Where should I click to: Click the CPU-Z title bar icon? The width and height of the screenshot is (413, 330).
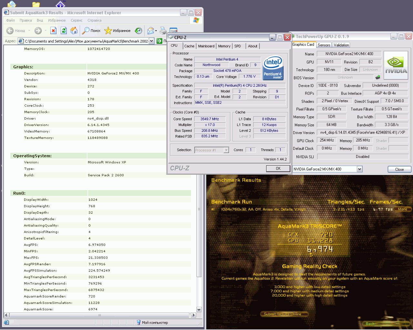coord(171,37)
